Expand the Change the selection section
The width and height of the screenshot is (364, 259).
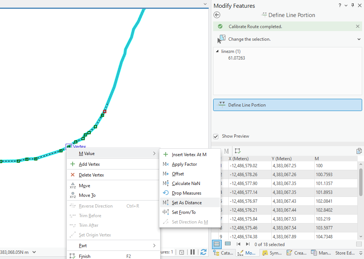click(x=358, y=38)
